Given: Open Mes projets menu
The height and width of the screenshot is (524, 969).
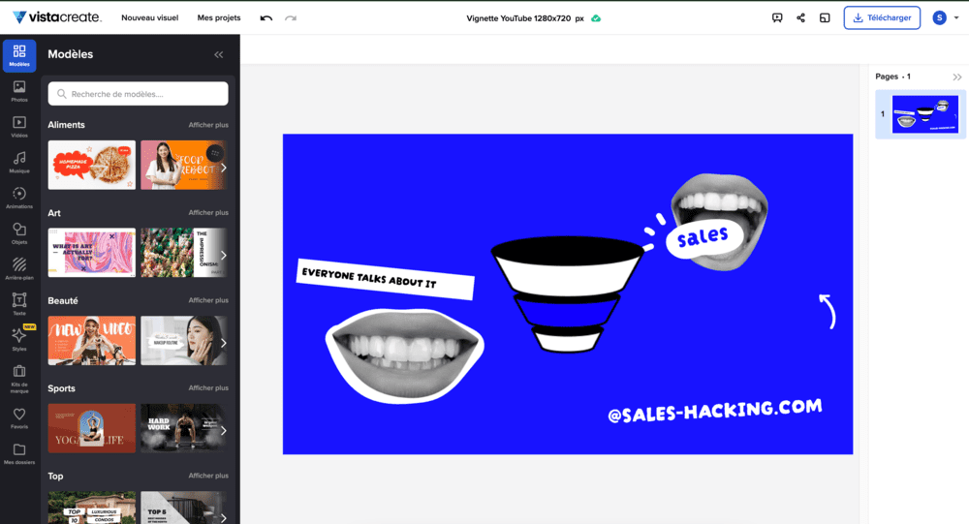Looking at the screenshot, I should coord(219,18).
